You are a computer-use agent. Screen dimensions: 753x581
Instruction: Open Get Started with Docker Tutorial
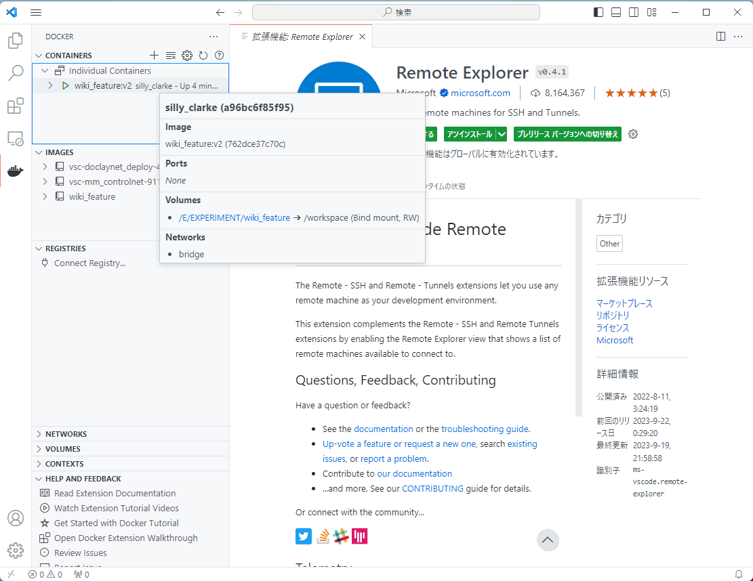[116, 523]
